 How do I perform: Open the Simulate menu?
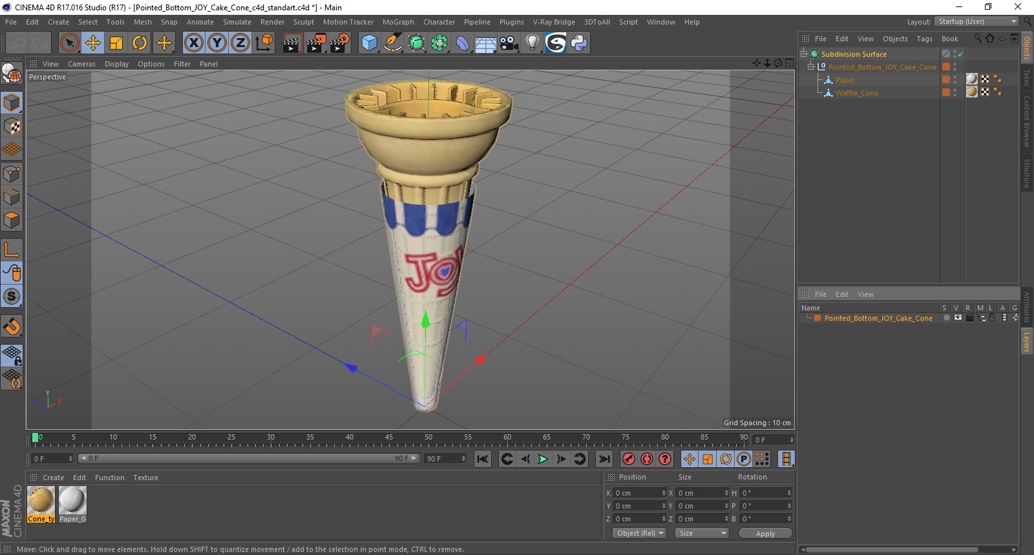pyautogui.click(x=237, y=22)
